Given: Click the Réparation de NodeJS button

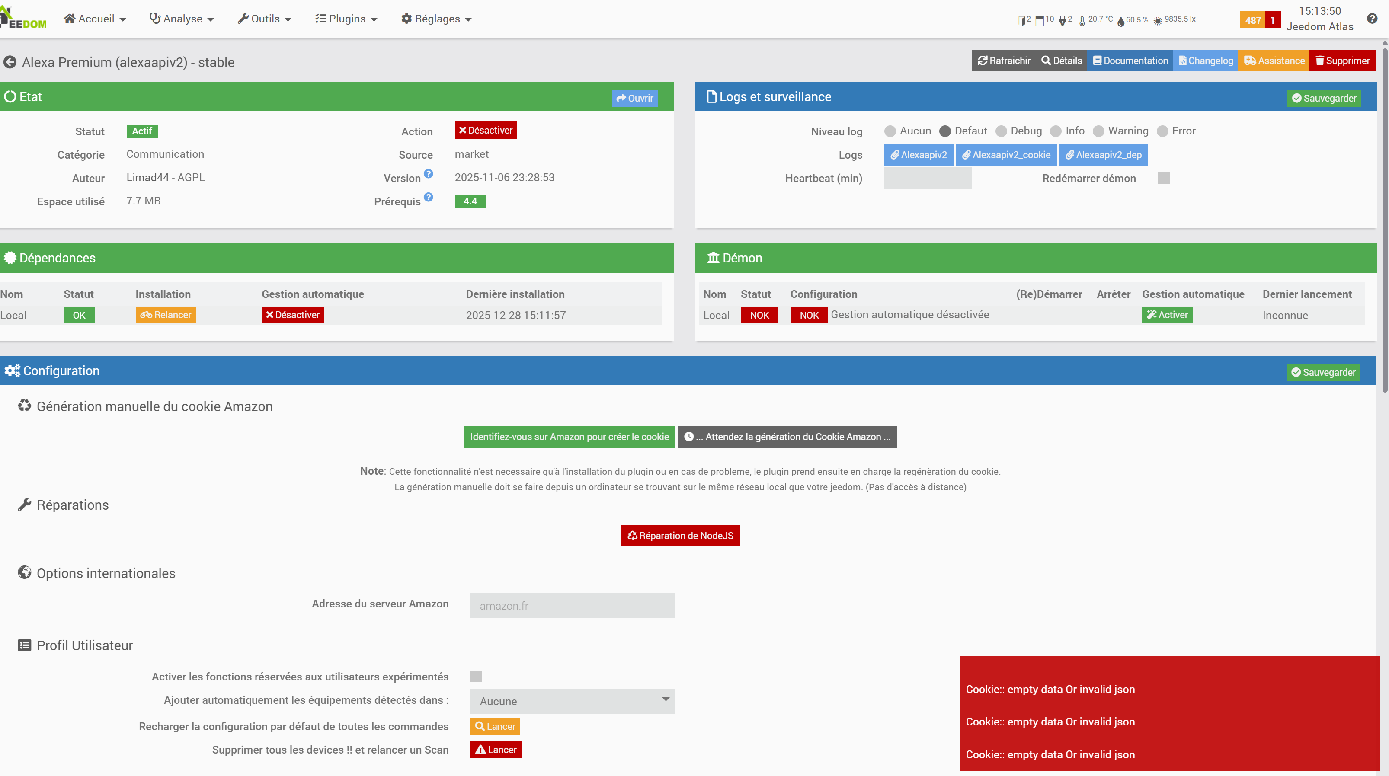Looking at the screenshot, I should coord(680,536).
